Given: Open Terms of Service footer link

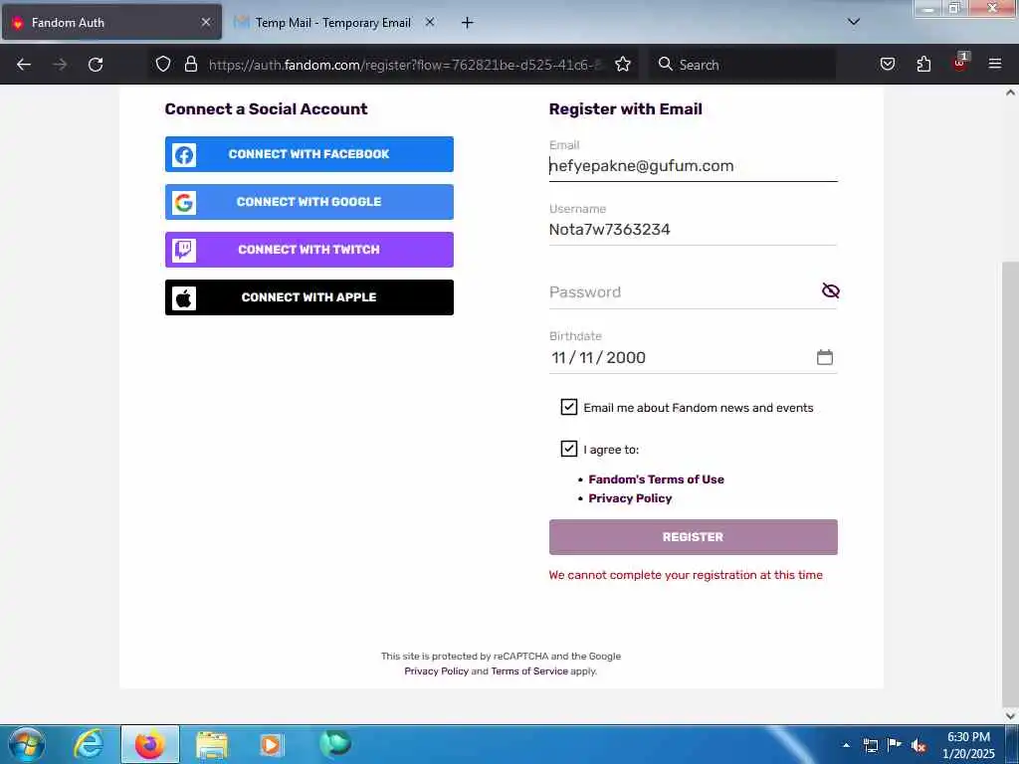Looking at the screenshot, I should point(529,671).
